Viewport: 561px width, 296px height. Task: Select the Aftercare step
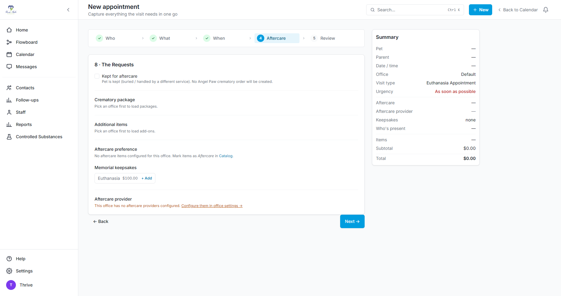(x=277, y=38)
